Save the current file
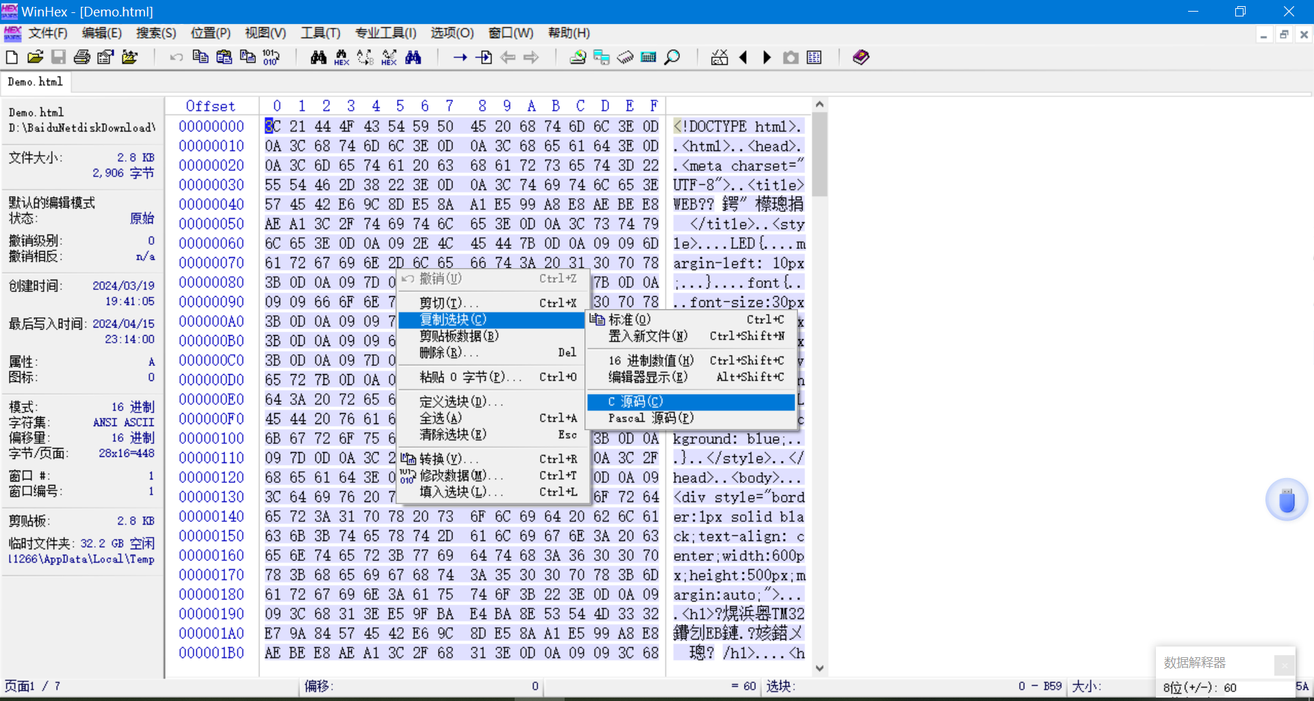 click(58, 57)
